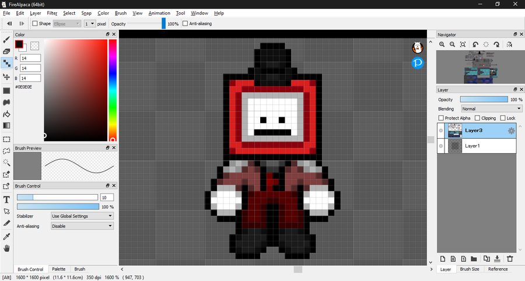The height and width of the screenshot is (281, 525).
Task: Add a new layer
Action: pos(443,259)
